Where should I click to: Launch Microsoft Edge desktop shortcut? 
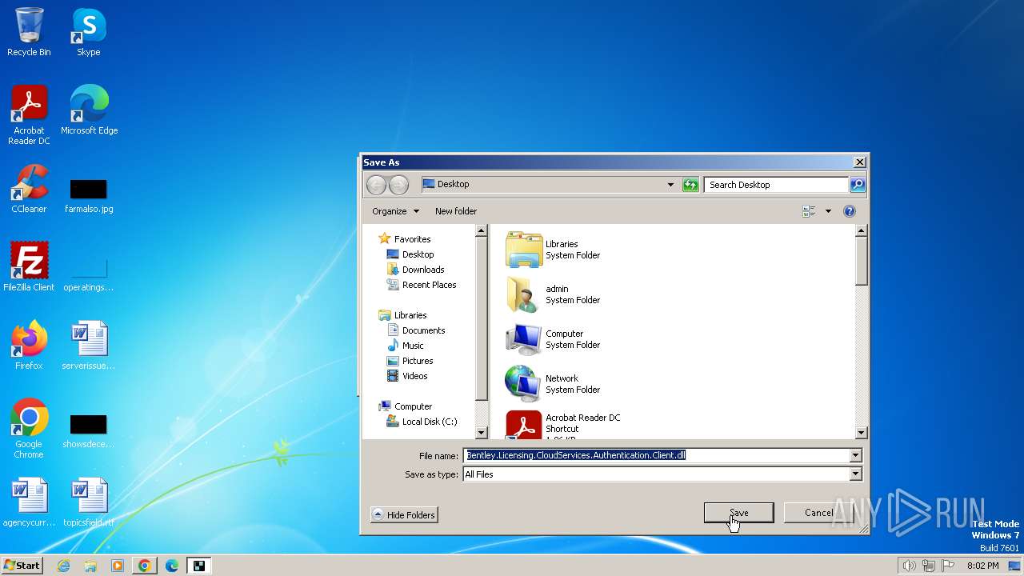tap(89, 110)
